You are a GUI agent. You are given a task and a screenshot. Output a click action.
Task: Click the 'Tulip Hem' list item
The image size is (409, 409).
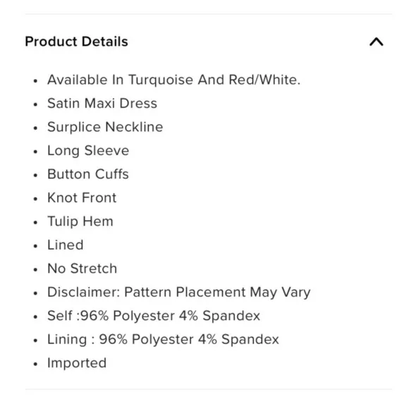click(80, 221)
